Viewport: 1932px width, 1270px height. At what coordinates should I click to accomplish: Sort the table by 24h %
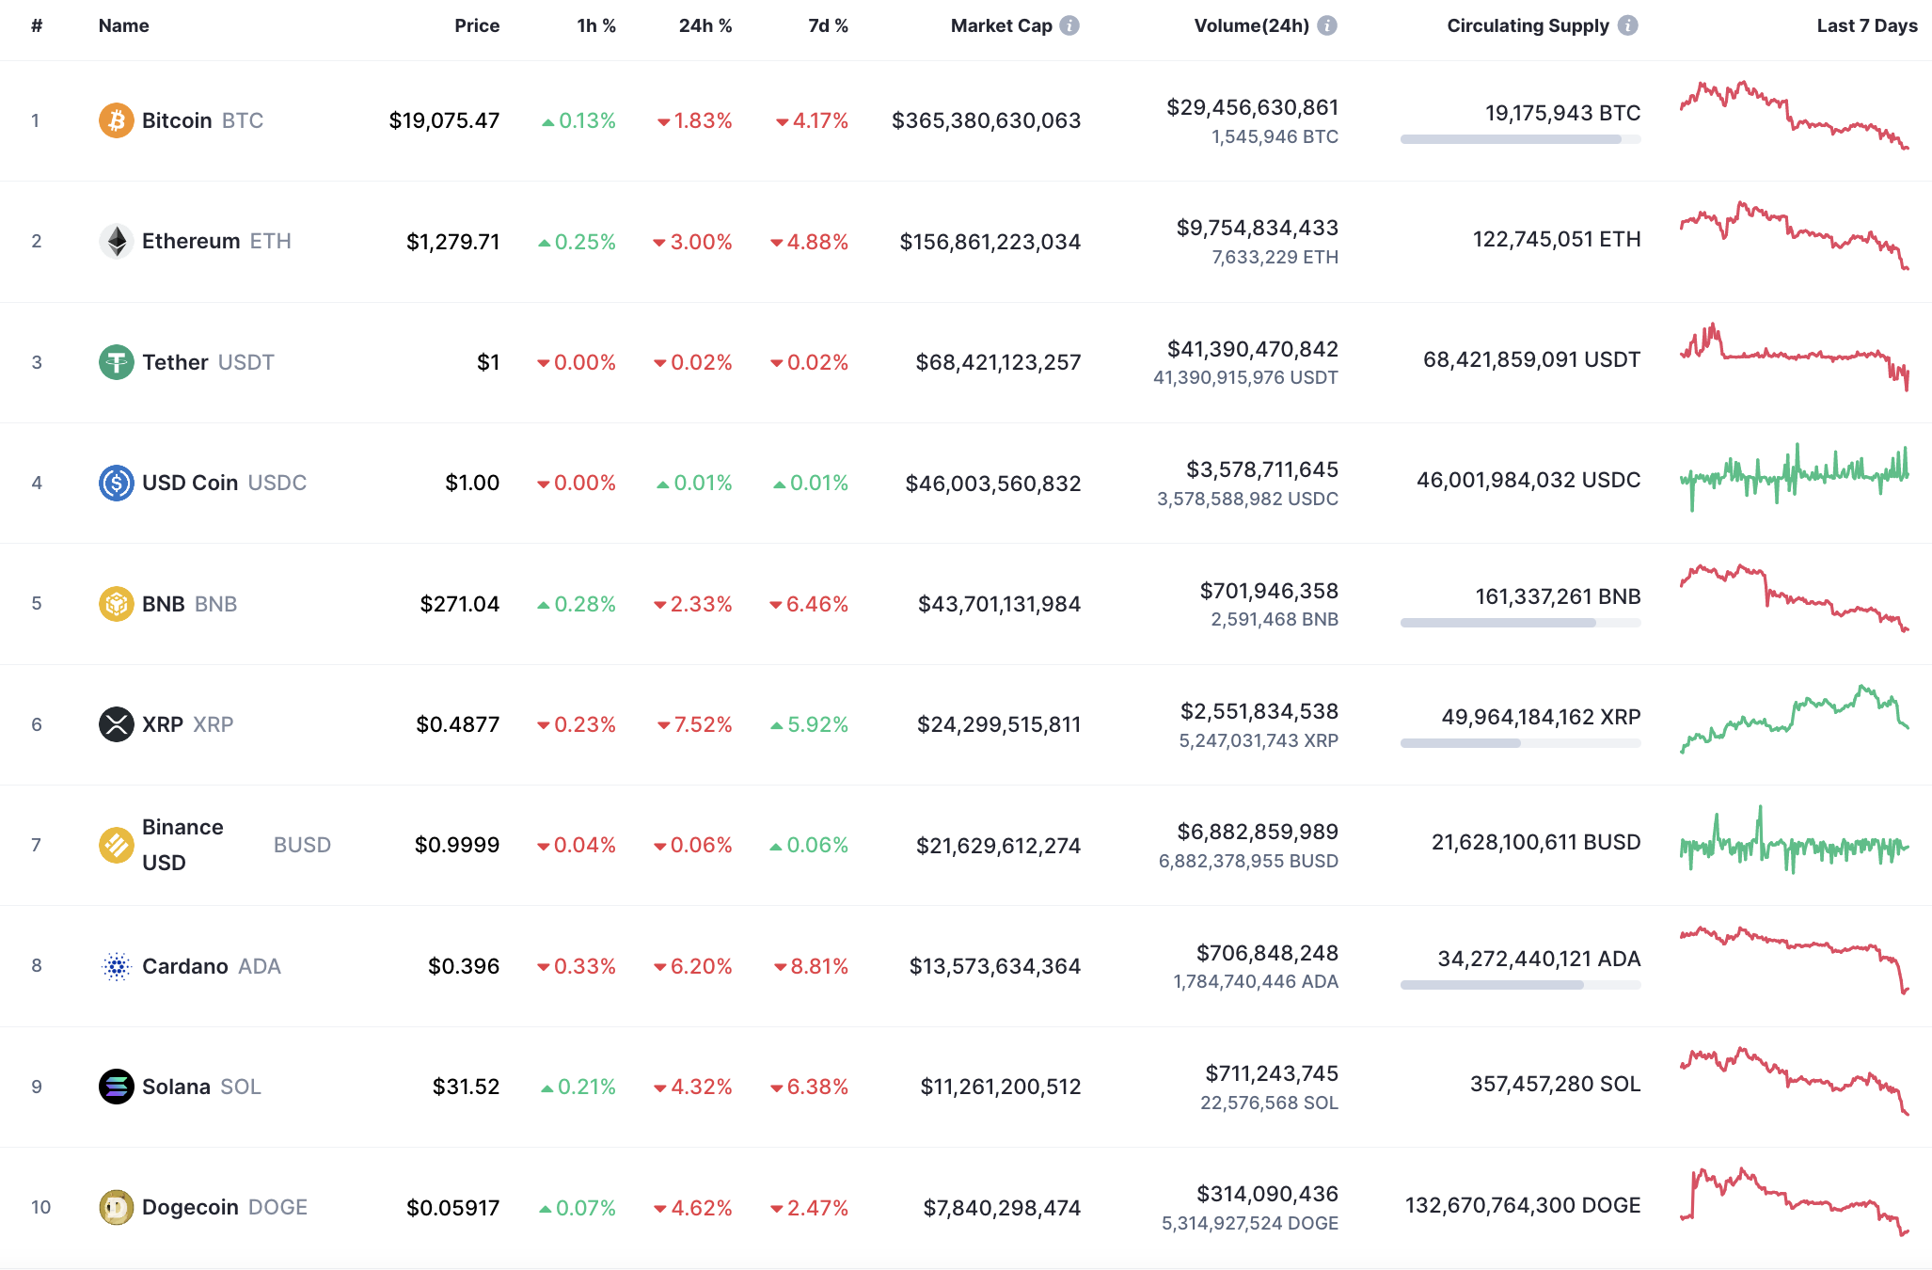(x=705, y=25)
